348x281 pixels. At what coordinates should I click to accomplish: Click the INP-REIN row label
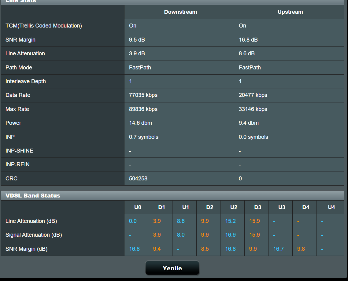tap(17, 165)
